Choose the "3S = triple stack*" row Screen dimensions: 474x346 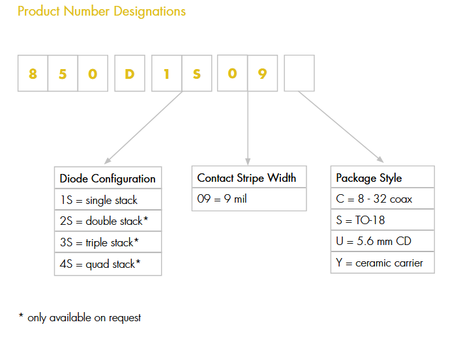tap(108, 243)
